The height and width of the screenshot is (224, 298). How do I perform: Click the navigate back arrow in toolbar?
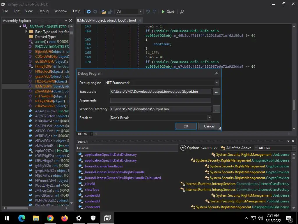click(89, 12)
